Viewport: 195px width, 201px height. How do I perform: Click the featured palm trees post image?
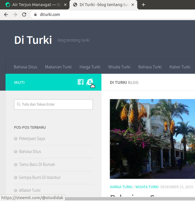152,139
